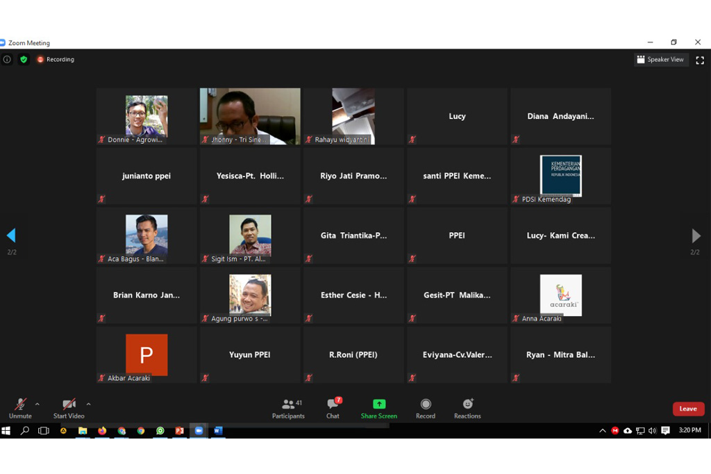Open File Explorer from taskbar

[83, 430]
